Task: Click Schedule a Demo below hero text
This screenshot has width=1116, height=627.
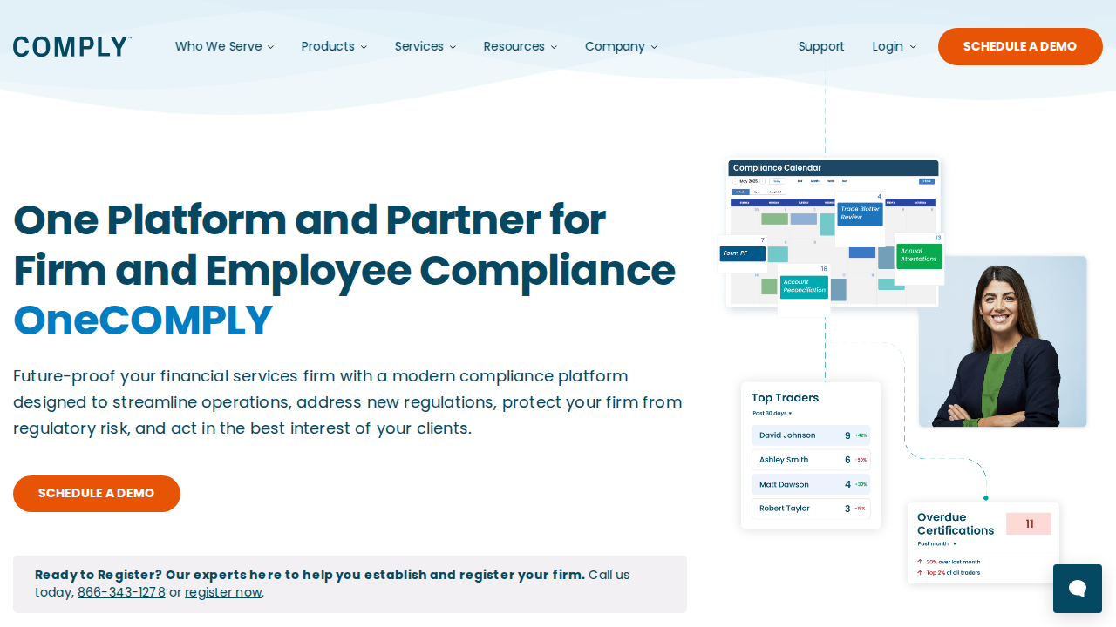Action: click(97, 494)
